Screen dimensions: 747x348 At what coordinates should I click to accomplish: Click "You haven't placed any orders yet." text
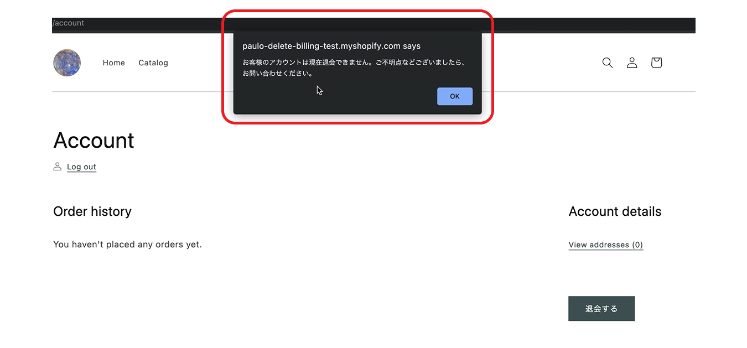tap(127, 244)
